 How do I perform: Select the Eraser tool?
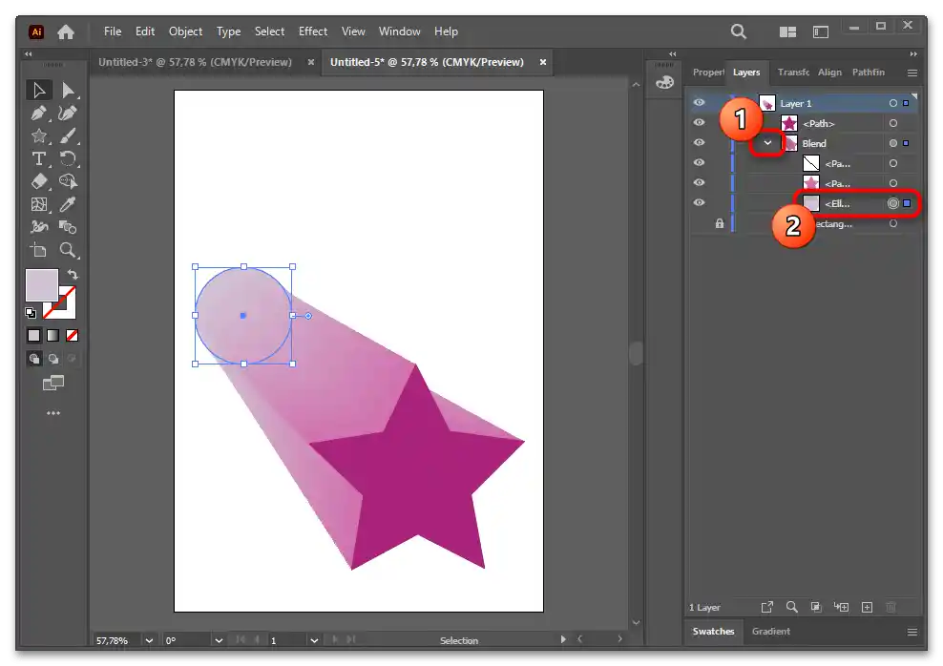point(39,181)
